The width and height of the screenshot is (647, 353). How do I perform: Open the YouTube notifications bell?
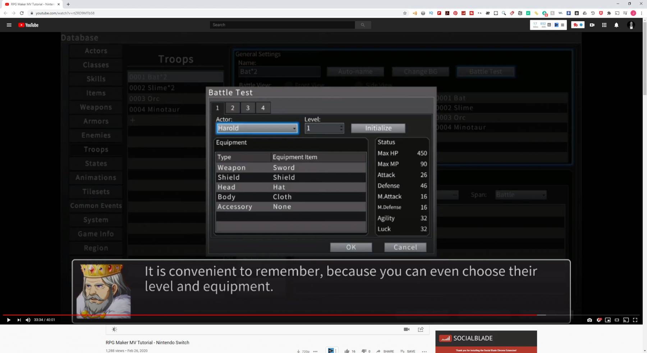616,25
